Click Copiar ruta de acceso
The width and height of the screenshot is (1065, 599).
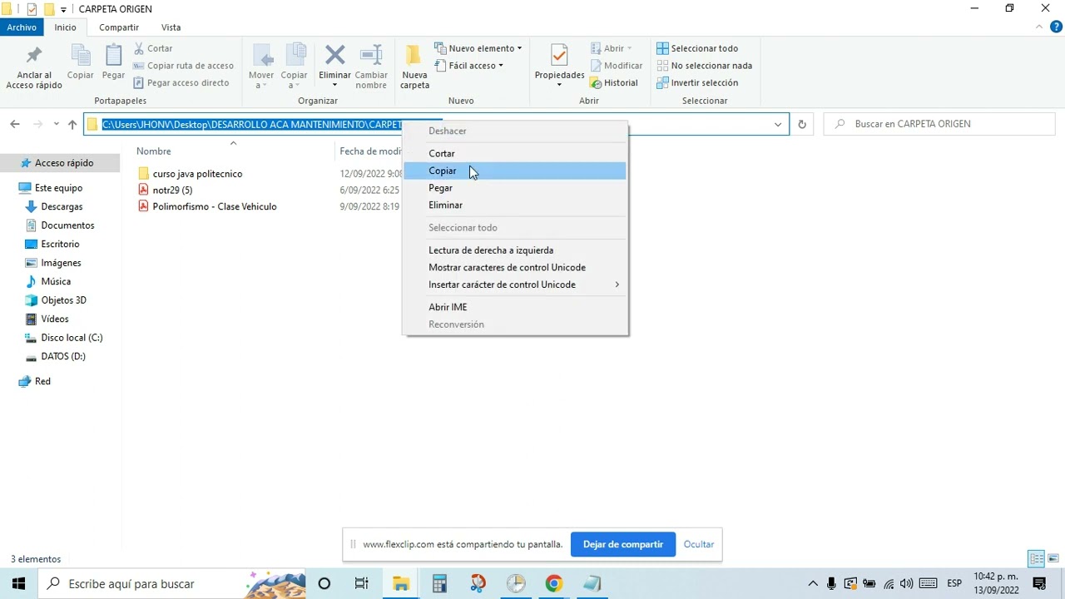pos(183,66)
